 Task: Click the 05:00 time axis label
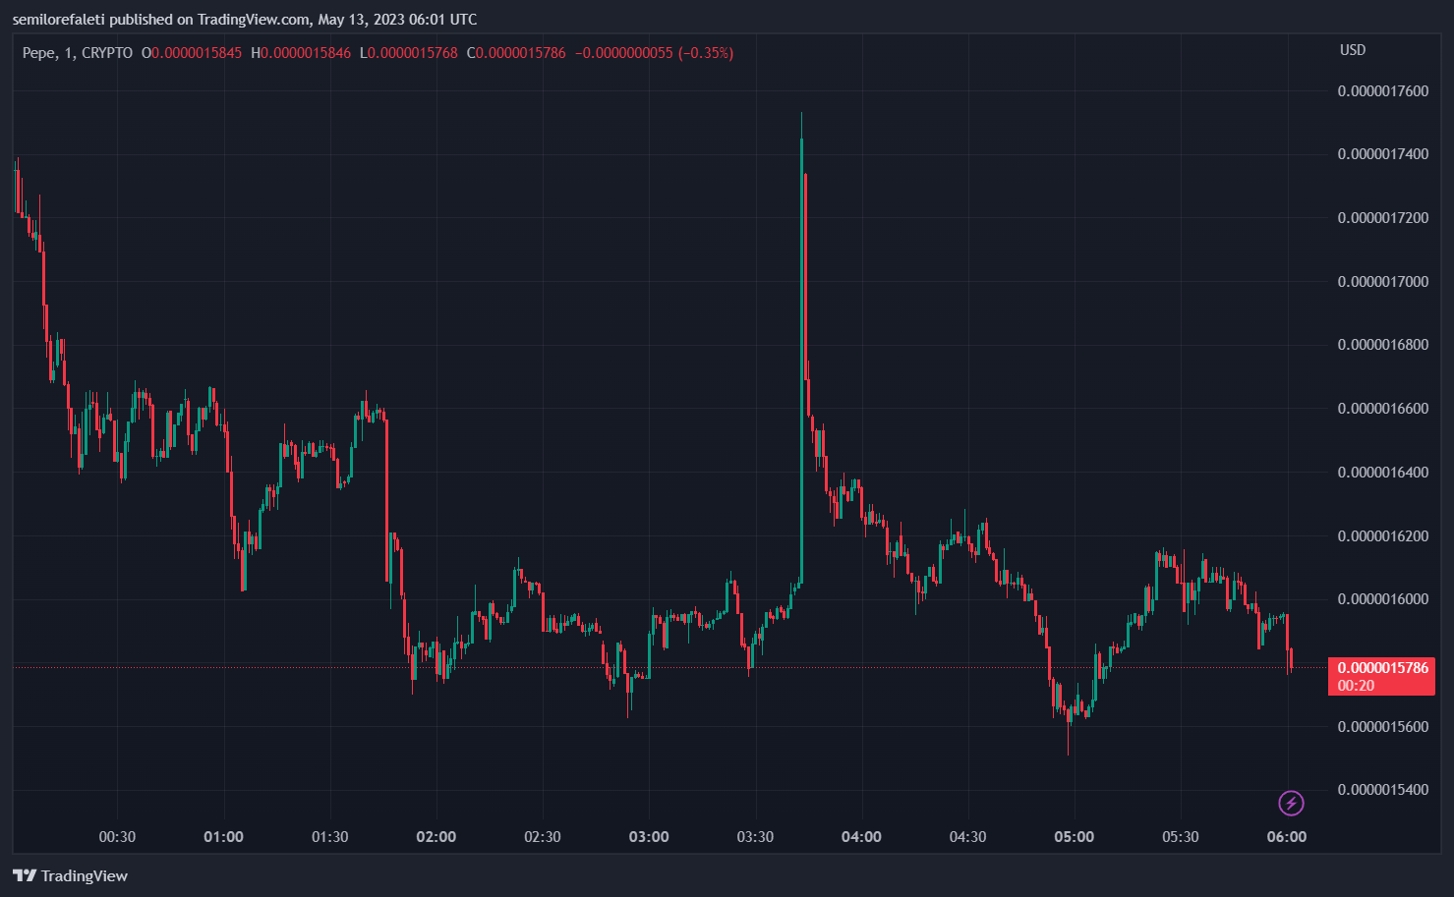pyautogui.click(x=1074, y=837)
